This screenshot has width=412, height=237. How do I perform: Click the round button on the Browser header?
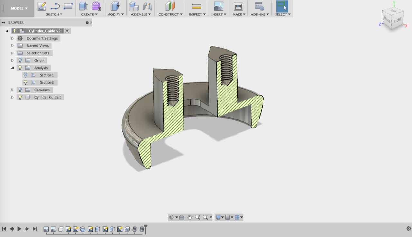click(x=87, y=23)
